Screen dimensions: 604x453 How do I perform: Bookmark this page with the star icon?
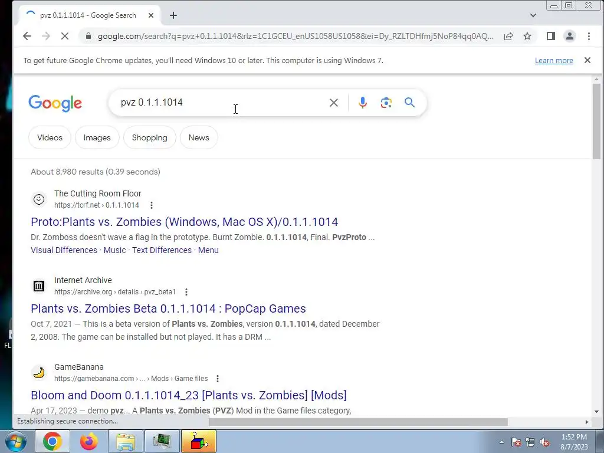[527, 36]
